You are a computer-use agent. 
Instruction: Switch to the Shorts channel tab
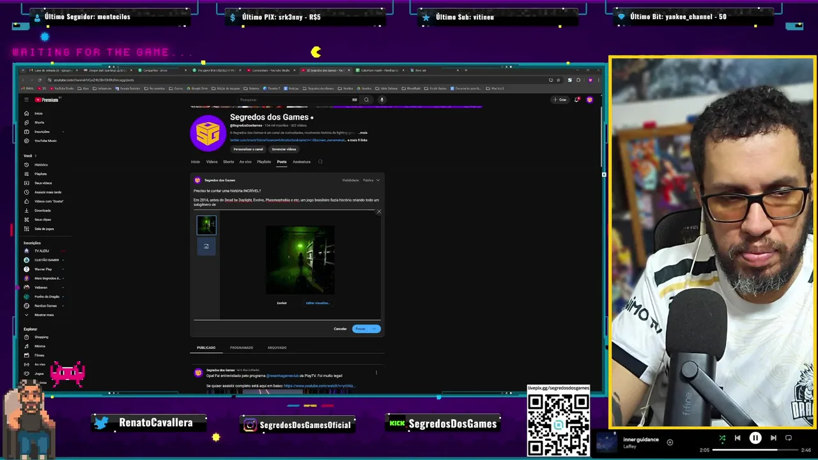228,162
